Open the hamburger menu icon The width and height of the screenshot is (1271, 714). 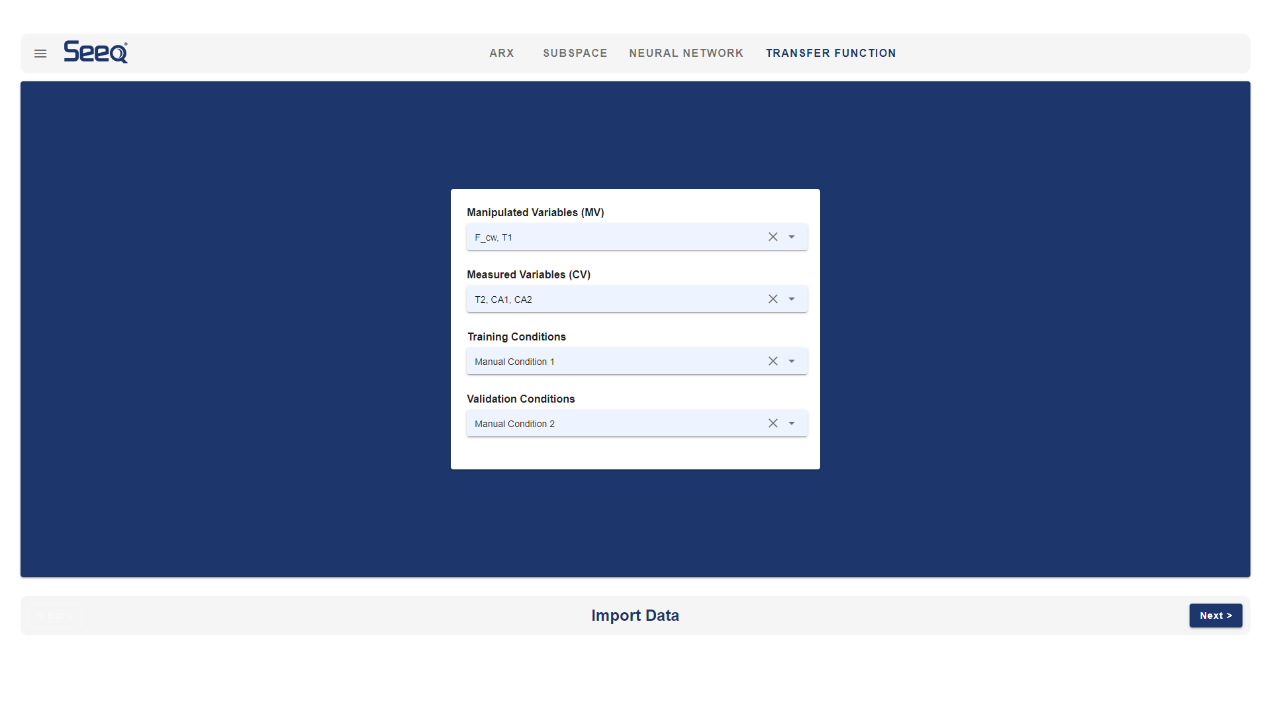point(40,54)
